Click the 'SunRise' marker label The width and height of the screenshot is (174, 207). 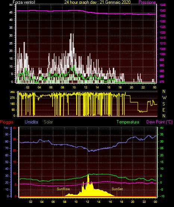click(63, 189)
